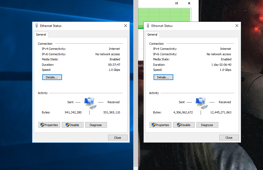This screenshot has height=170, width=263.
Task: Click Properties in right Ethernet Status window
Action: pos(160,125)
